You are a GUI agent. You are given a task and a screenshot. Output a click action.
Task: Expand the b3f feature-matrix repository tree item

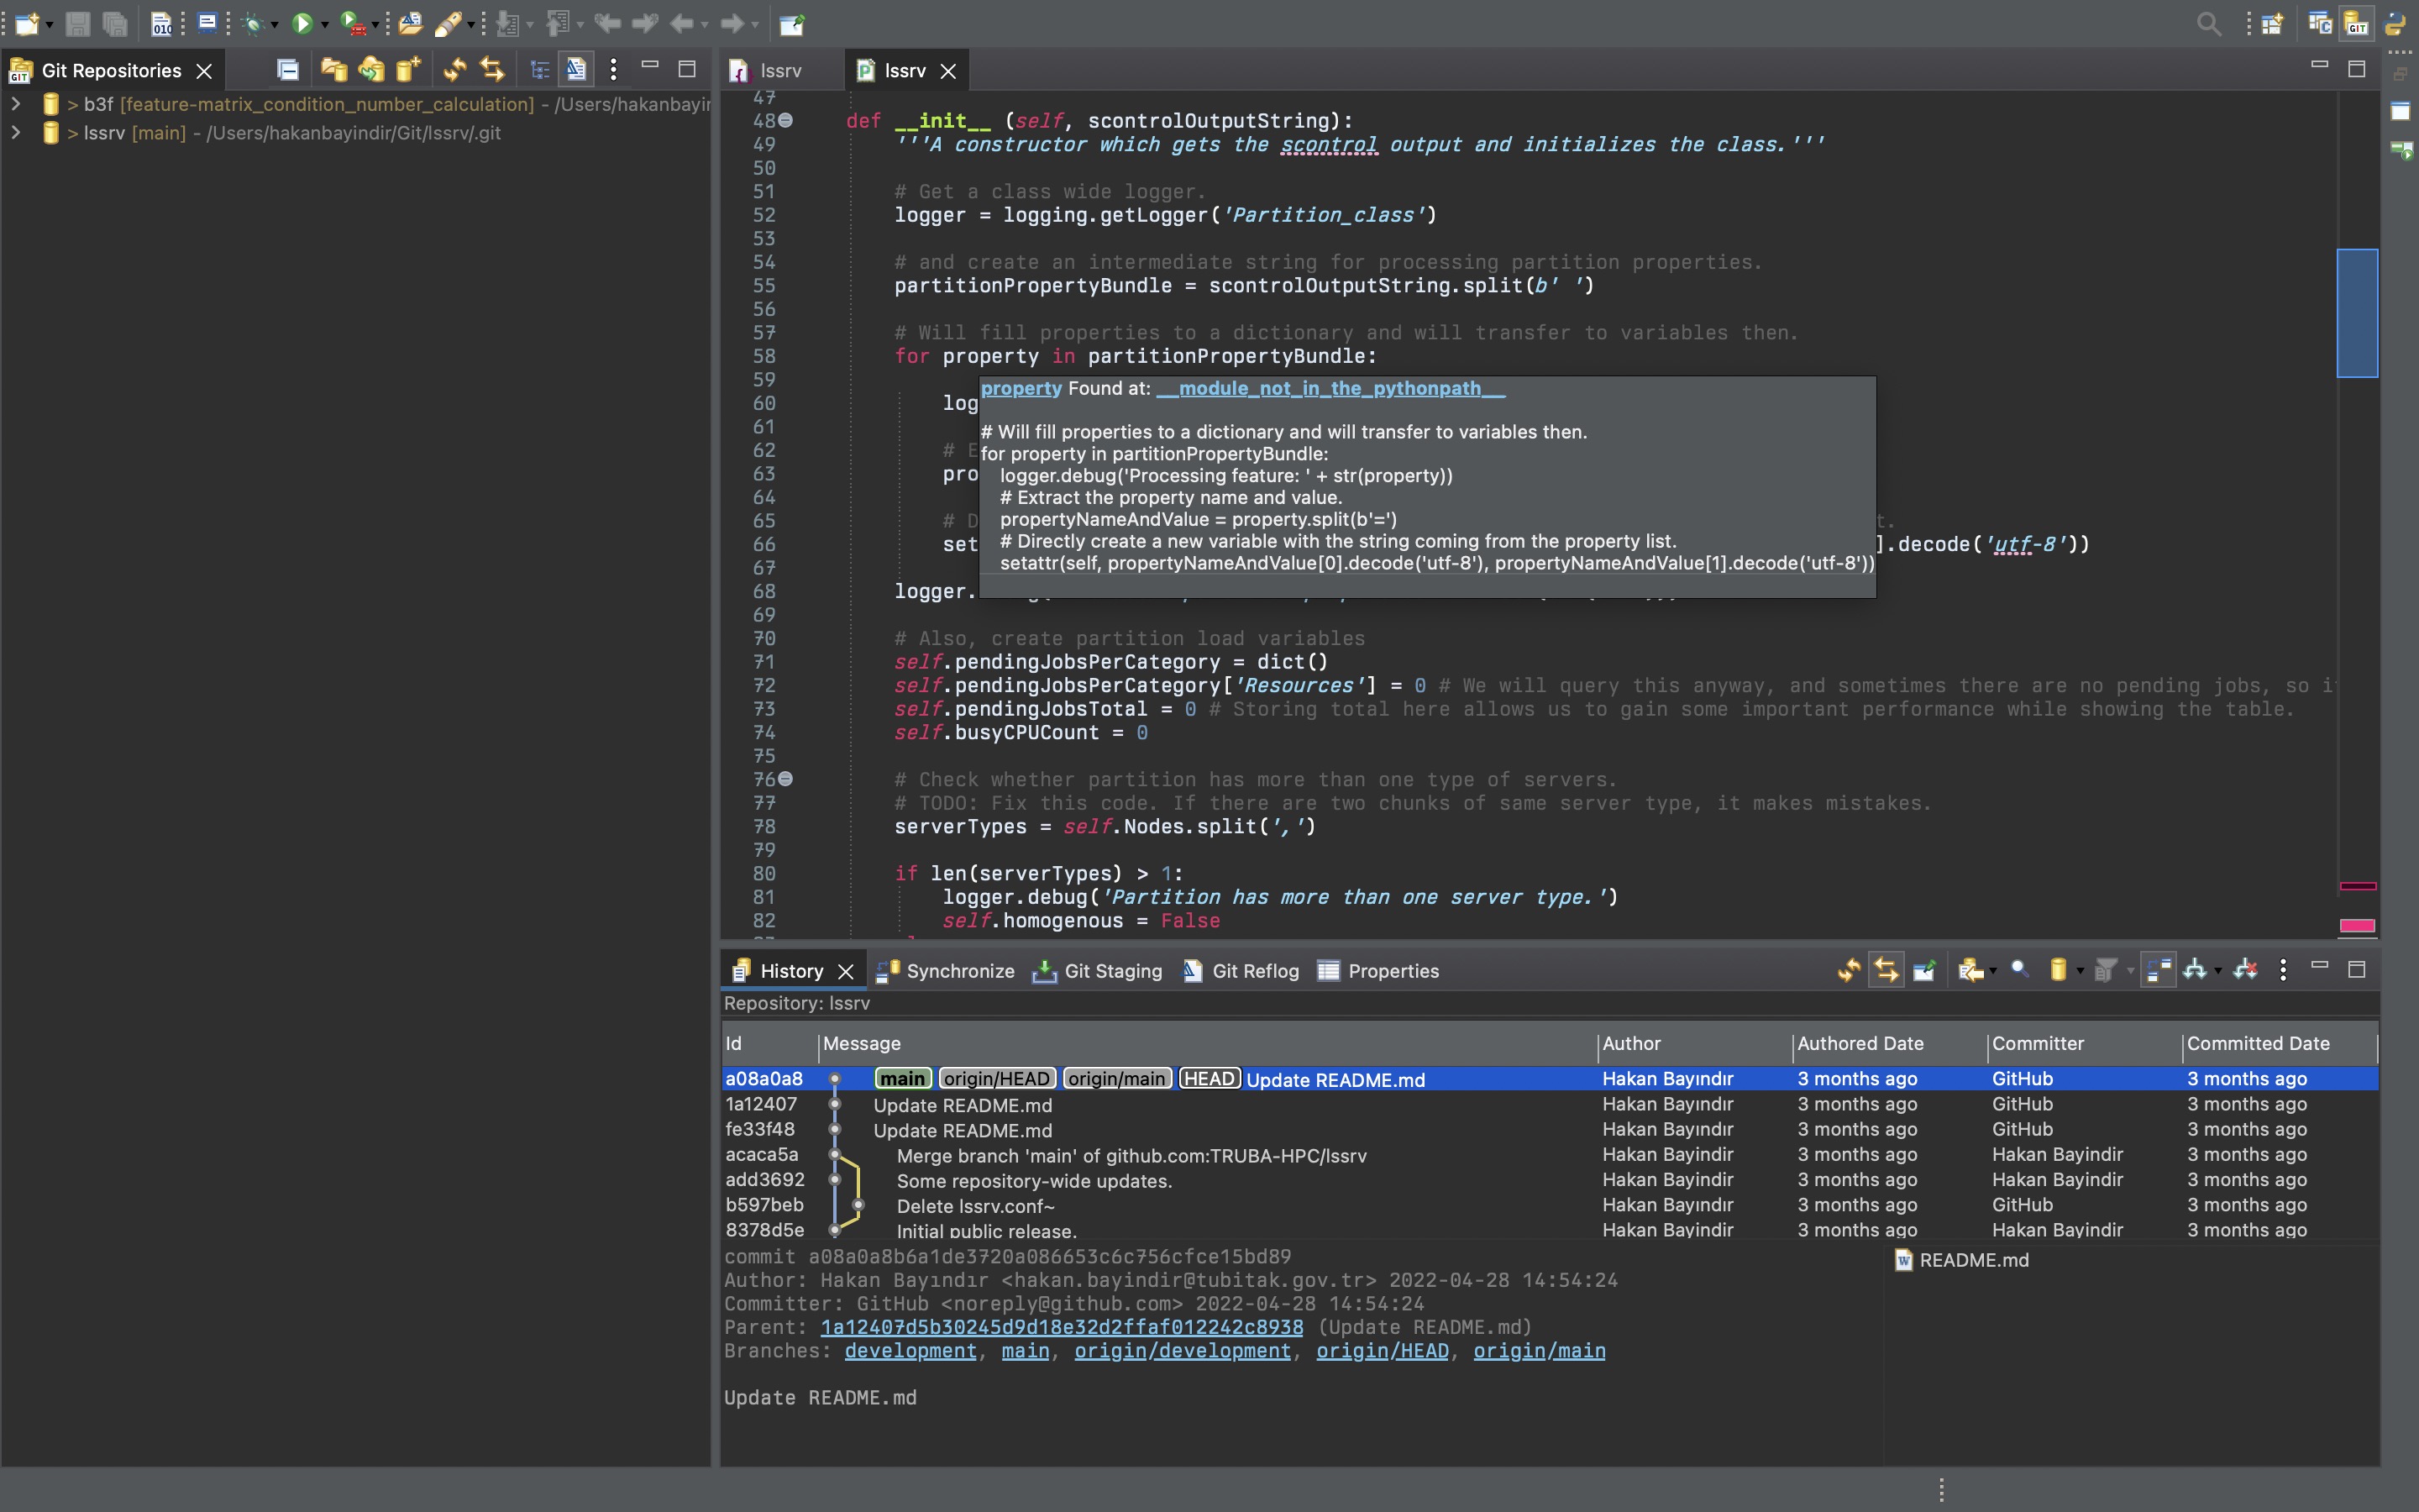point(18,104)
